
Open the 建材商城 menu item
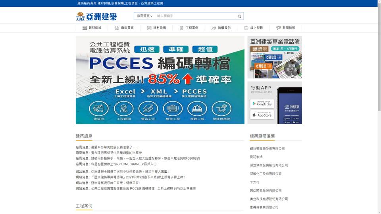click(x=92, y=28)
